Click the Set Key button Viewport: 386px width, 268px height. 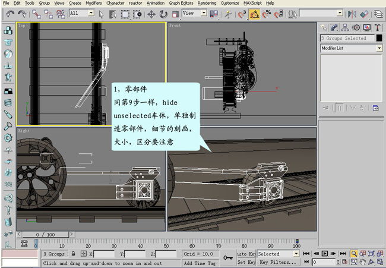coord(246,262)
